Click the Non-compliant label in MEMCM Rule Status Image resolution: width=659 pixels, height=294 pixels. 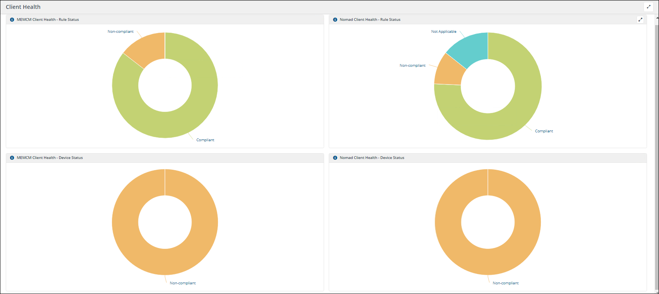tap(121, 32)
